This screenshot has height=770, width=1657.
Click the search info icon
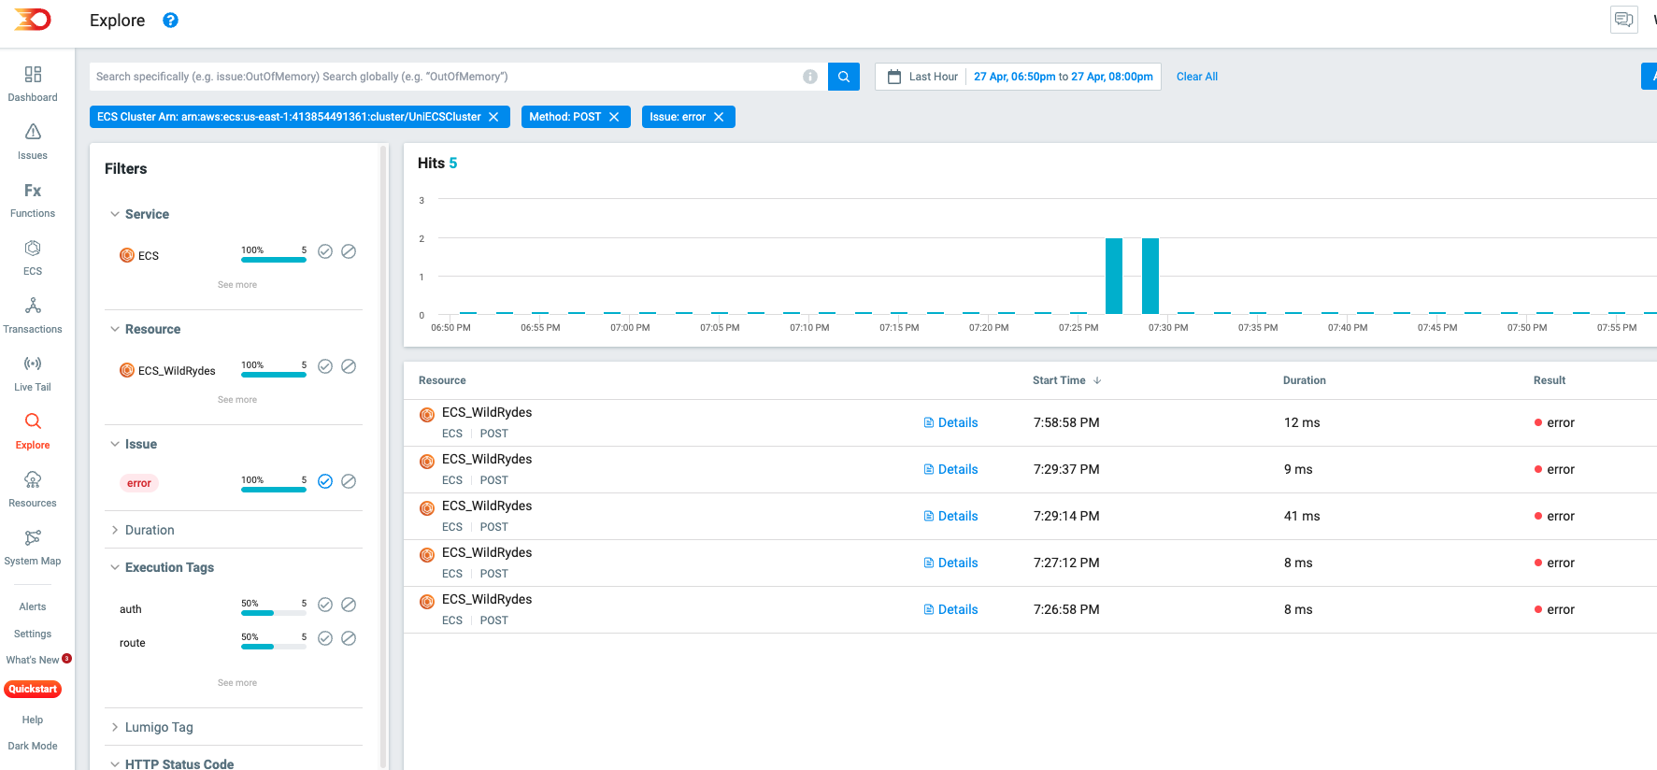810,77
